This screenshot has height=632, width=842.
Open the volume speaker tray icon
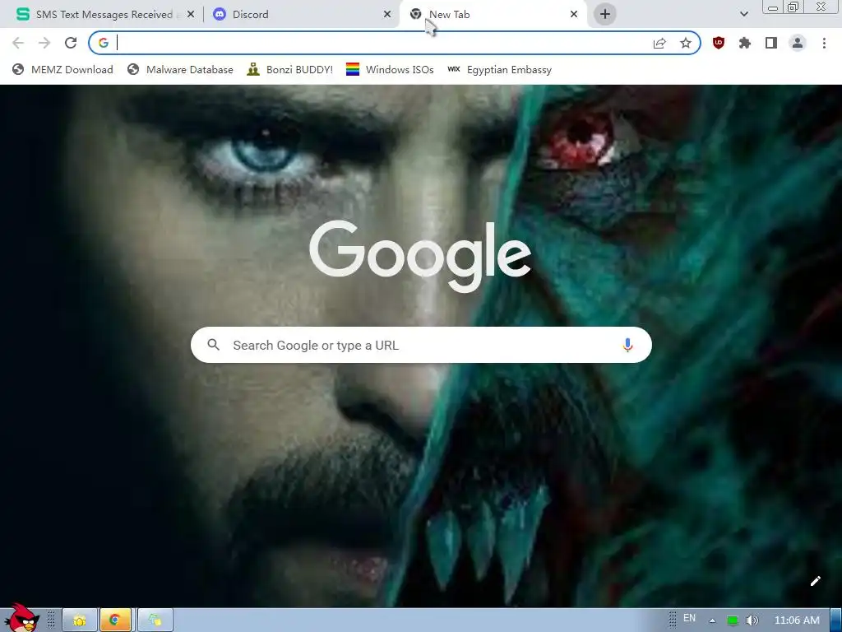tap(752, 620)
